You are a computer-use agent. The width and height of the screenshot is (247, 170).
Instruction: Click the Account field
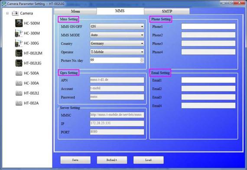[x=117, y=88]
